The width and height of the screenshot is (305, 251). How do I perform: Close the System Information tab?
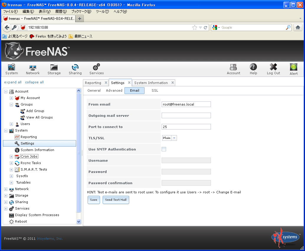tap(173, 82)
